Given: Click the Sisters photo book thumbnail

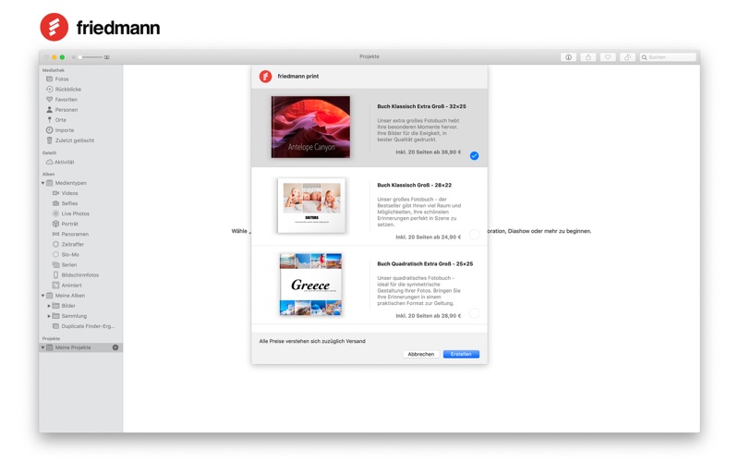Looking at the screenshot, I should (x=311, y=205).
